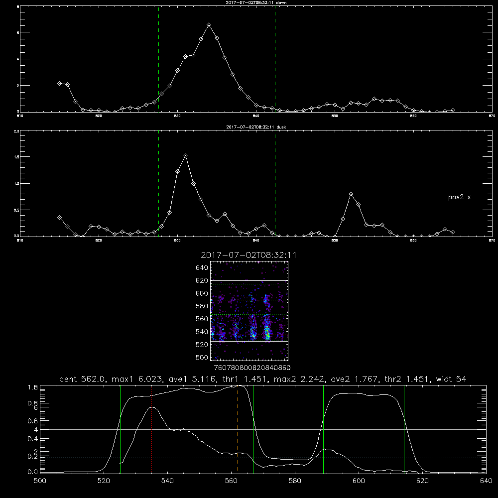Click the heatmap y-axis label '600'

coord(202,293)
